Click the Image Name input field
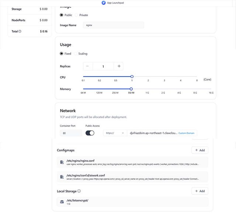Viewport: 236px width, 214px height. point(114,25)
